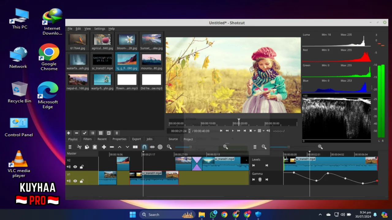Switch playlist to details list view
Image resolution: width=392 pixels, height=220 pixels.
(x=92, y=133)
